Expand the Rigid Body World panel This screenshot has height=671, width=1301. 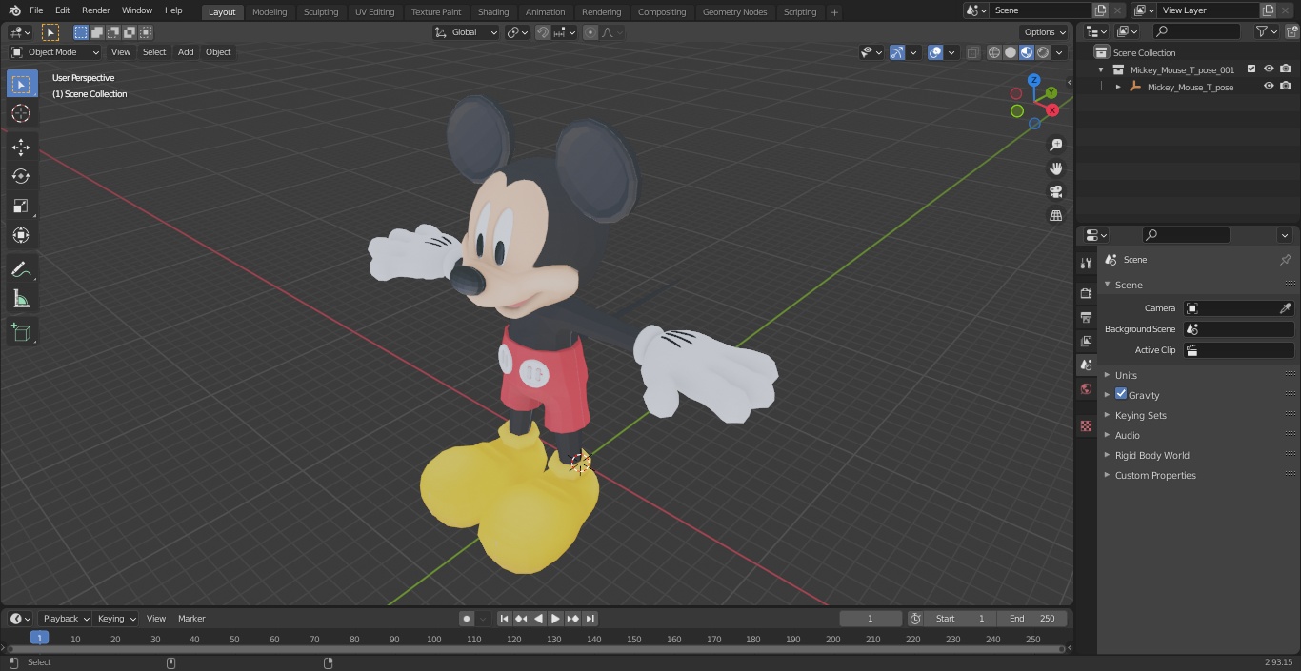tap(1151, 455)
